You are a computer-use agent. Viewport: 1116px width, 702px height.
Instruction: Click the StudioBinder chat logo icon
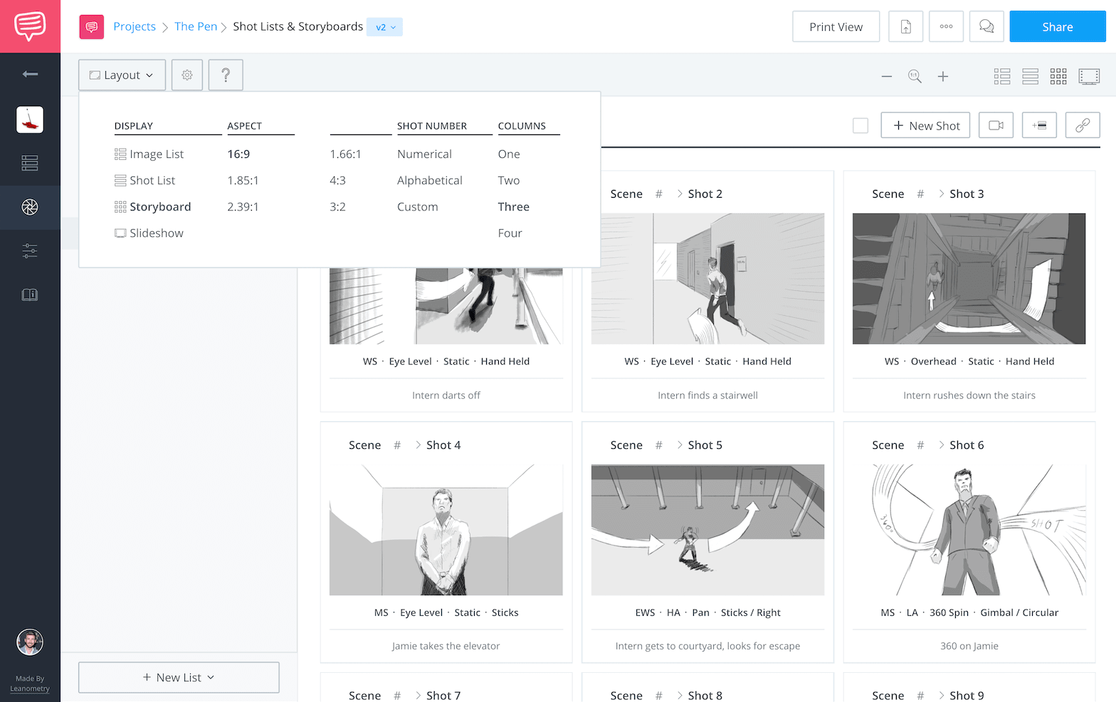pos(30,26)
